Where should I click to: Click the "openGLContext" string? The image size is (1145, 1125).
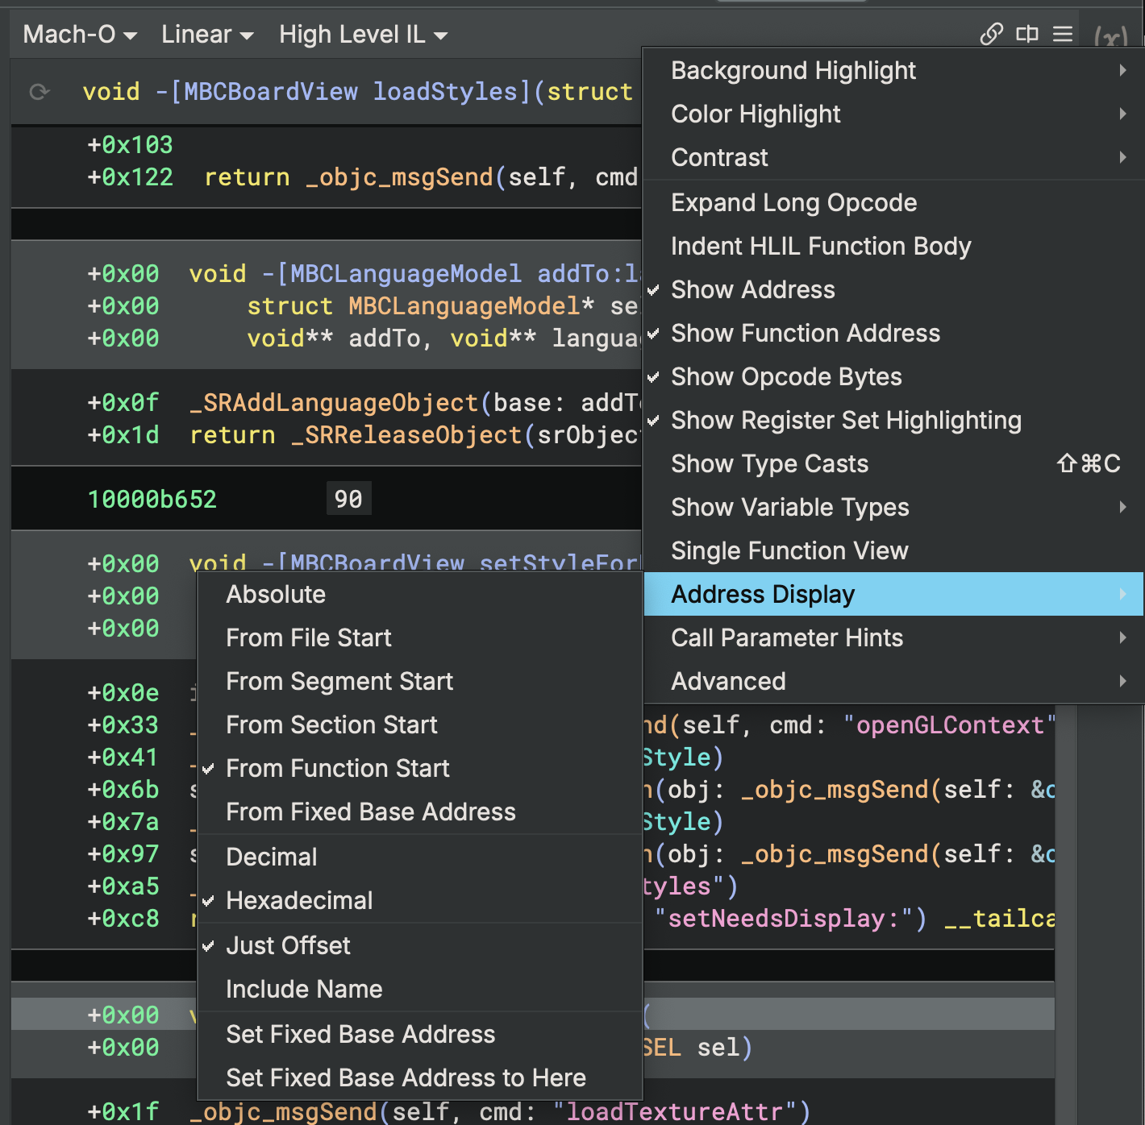pyautogui.click(x=949, y=725)
